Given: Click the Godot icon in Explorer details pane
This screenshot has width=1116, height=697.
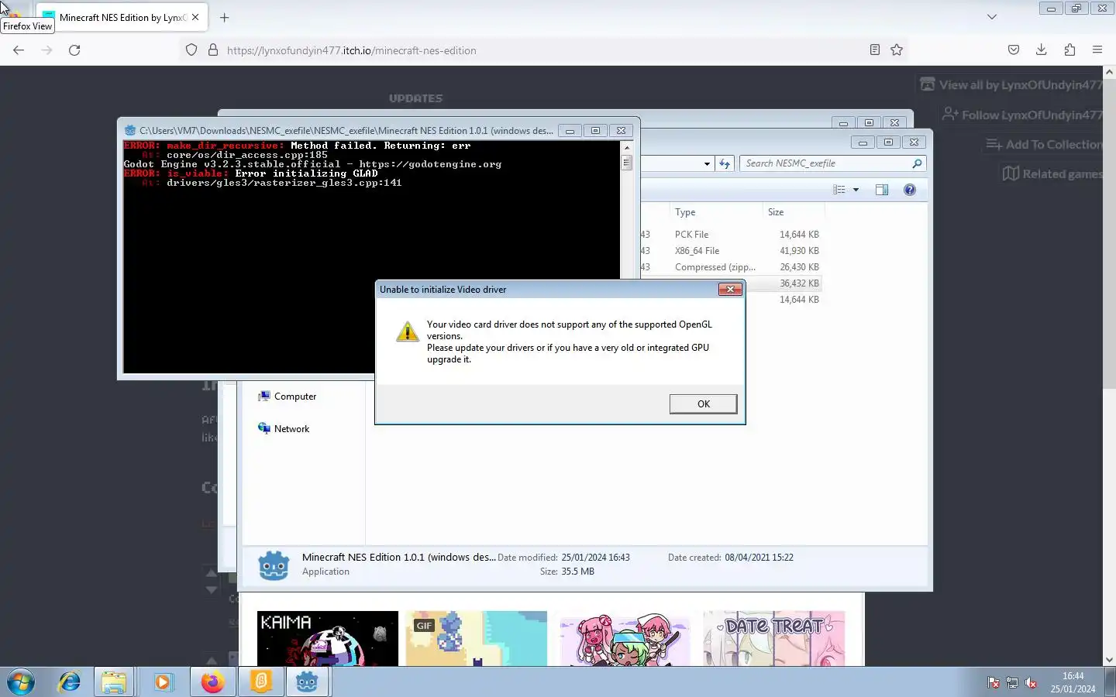Looking at the screenshot, I should click(x=274, y=565).
